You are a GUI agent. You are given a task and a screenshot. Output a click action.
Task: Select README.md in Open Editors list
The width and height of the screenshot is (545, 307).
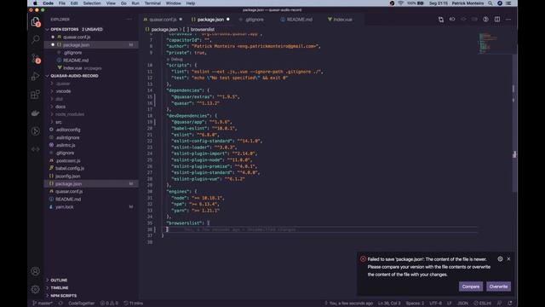[76, 61]
